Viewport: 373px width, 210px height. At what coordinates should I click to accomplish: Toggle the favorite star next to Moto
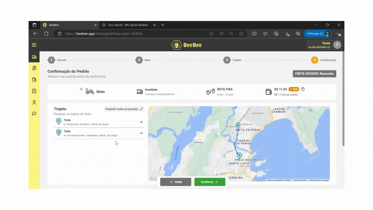(x=81, y=89)
